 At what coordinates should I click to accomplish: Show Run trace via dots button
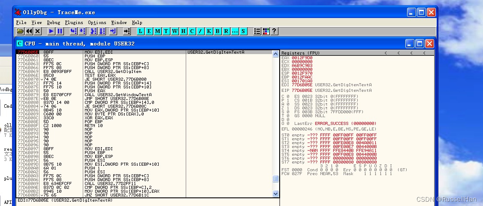pyautogui.click(x=235, y=31)
